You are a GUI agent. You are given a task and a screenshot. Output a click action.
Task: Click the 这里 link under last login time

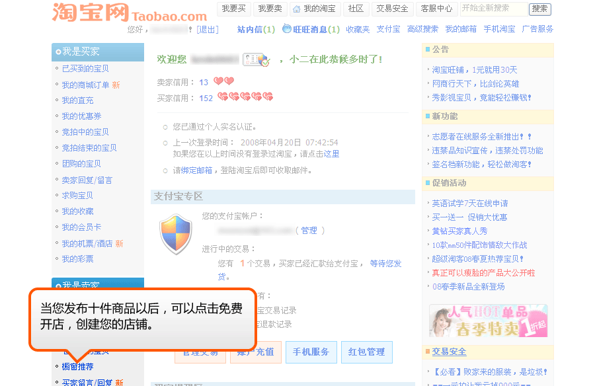(x=331, y=154)
